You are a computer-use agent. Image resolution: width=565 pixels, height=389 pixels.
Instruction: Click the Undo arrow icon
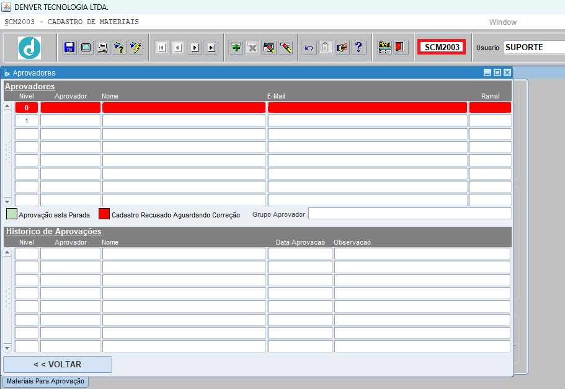pyautogui.click(x=309, y=48)
